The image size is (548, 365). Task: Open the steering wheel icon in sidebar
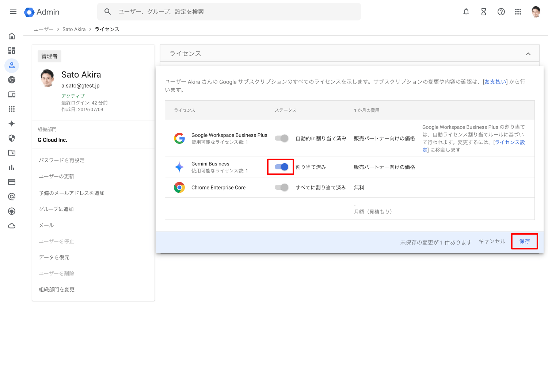point(12,211)
